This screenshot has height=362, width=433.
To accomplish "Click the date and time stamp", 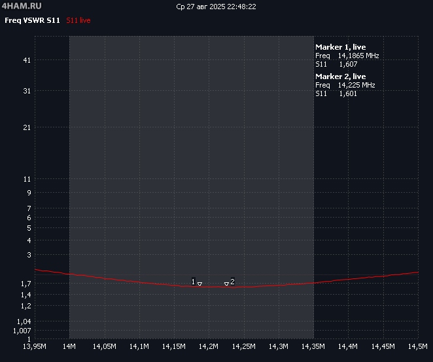I will tap(216, 7).
